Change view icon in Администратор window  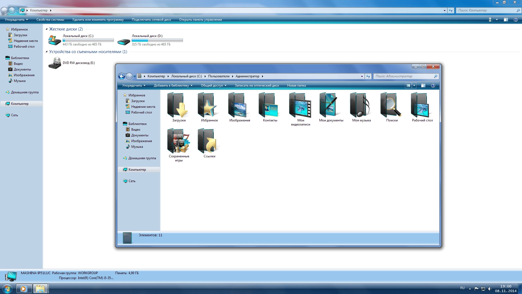click(408, 85)
